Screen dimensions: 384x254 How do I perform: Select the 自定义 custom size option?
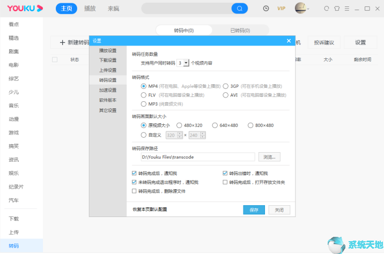click(x=144, y=135)
